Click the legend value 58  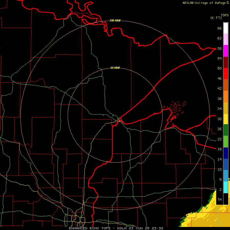click(x=220, y=48)
